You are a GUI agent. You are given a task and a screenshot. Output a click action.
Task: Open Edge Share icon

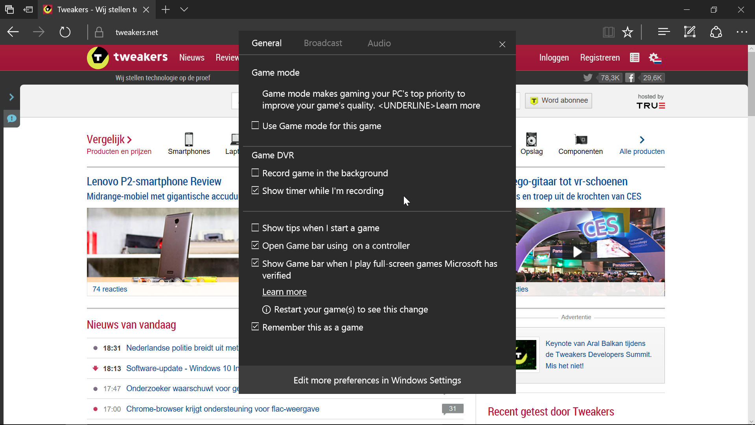[716, 32]
